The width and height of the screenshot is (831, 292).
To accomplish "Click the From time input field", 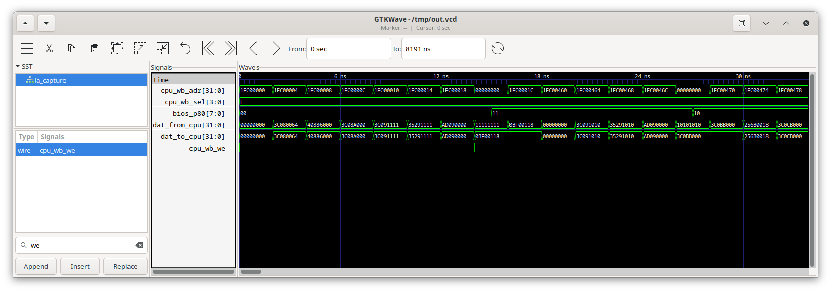I will click(x=348, y=49).
